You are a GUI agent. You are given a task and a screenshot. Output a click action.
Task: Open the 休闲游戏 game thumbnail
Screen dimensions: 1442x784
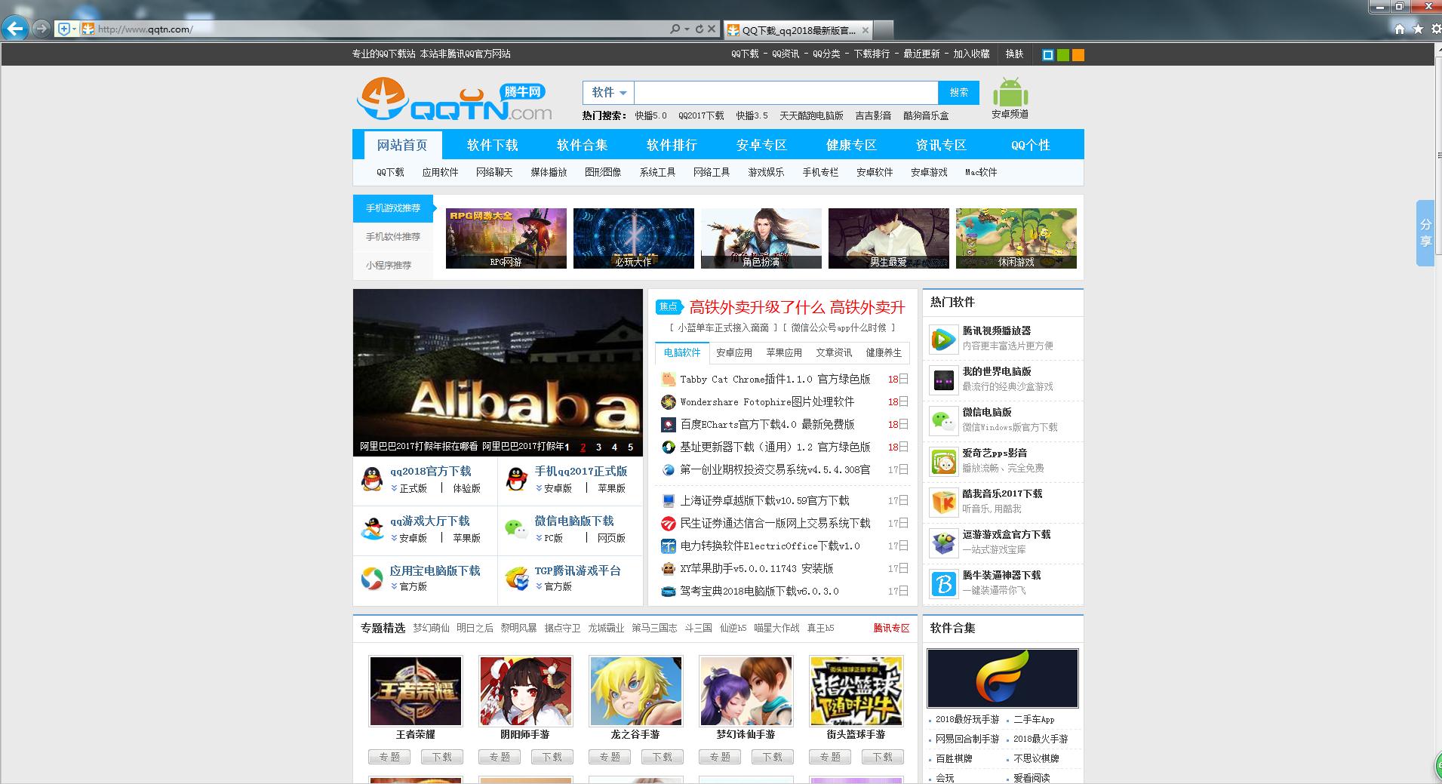[x=1016, y=238]
